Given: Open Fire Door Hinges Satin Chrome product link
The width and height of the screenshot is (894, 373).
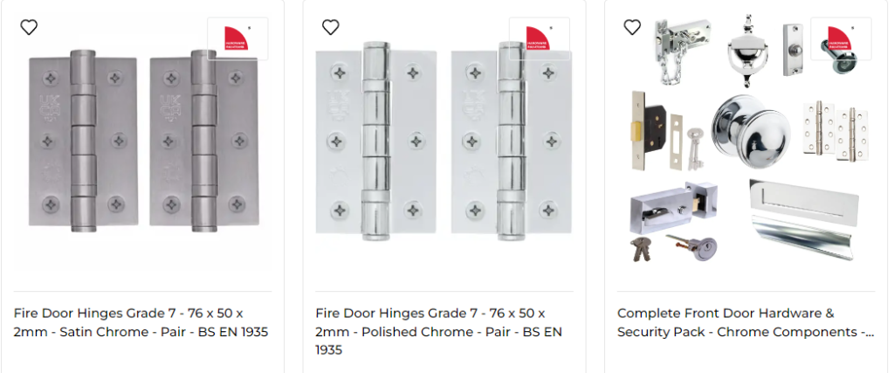Looking at the screenshot, I should [141, 322].
